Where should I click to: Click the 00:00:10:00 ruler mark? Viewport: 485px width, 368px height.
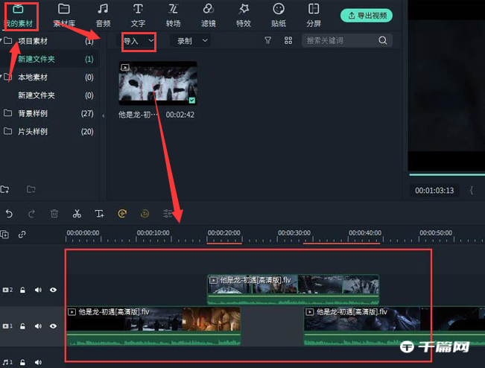[153, 233]
